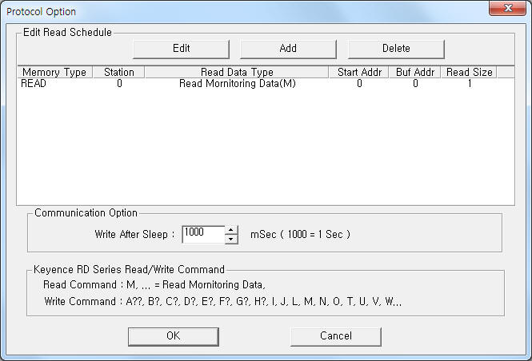Increase Write After Sleep value
Image resolution: width=532 pixels, height=361 pixels.
point(231,230)
